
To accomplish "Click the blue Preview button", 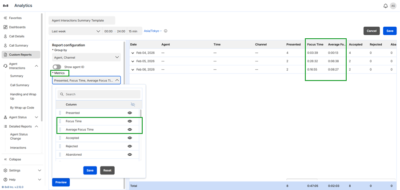I will pyautogui.click(x=61, y=182).
